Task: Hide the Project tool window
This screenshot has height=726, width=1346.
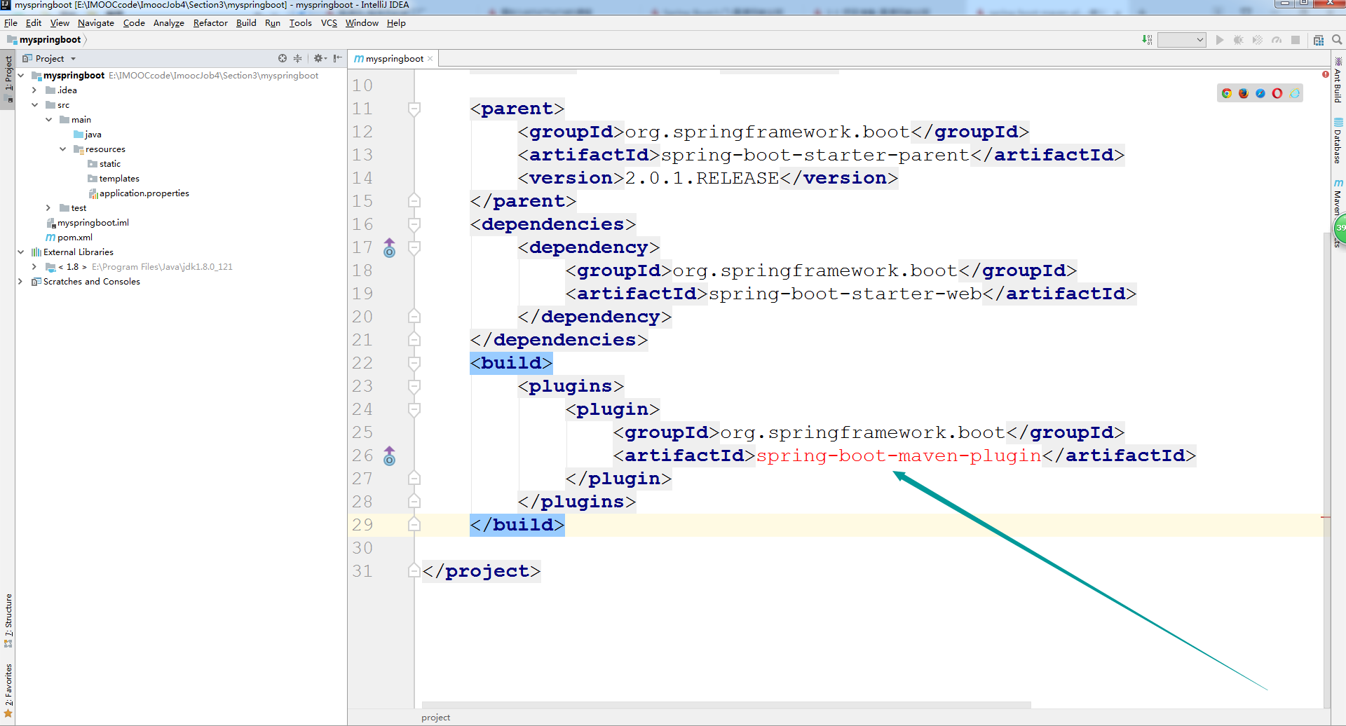Action: pyautogui.click(x=338, y=58)
